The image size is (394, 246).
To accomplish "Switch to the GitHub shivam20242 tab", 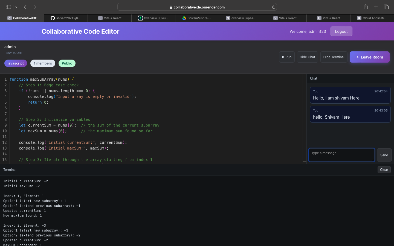I will pyautogui.click(x=66, y=18).
